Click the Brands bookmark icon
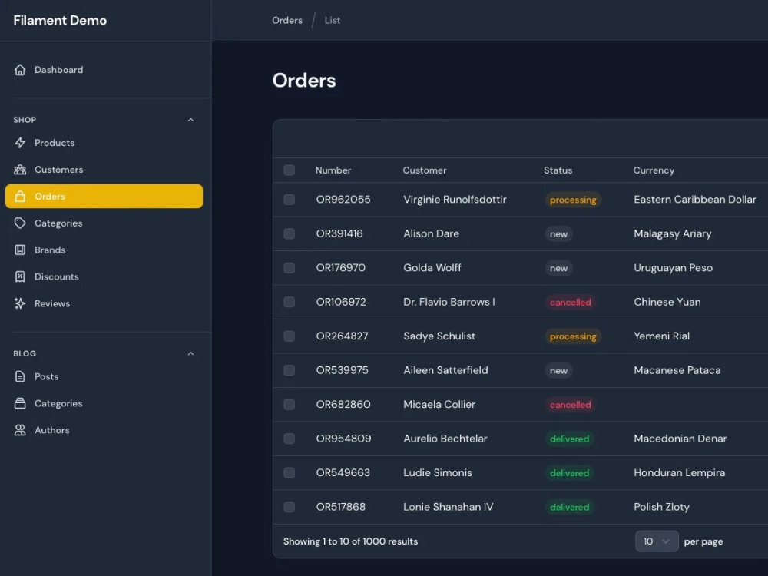Image resolution: width=768 pixels, height=576 pixels. point(20,250)
